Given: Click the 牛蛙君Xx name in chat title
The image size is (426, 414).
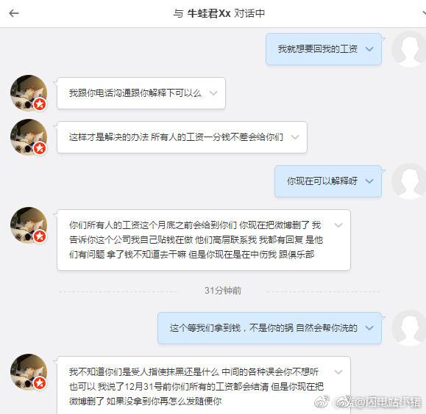Looking at the screenshot, I should pyautogui.click(x=209, y=13).
